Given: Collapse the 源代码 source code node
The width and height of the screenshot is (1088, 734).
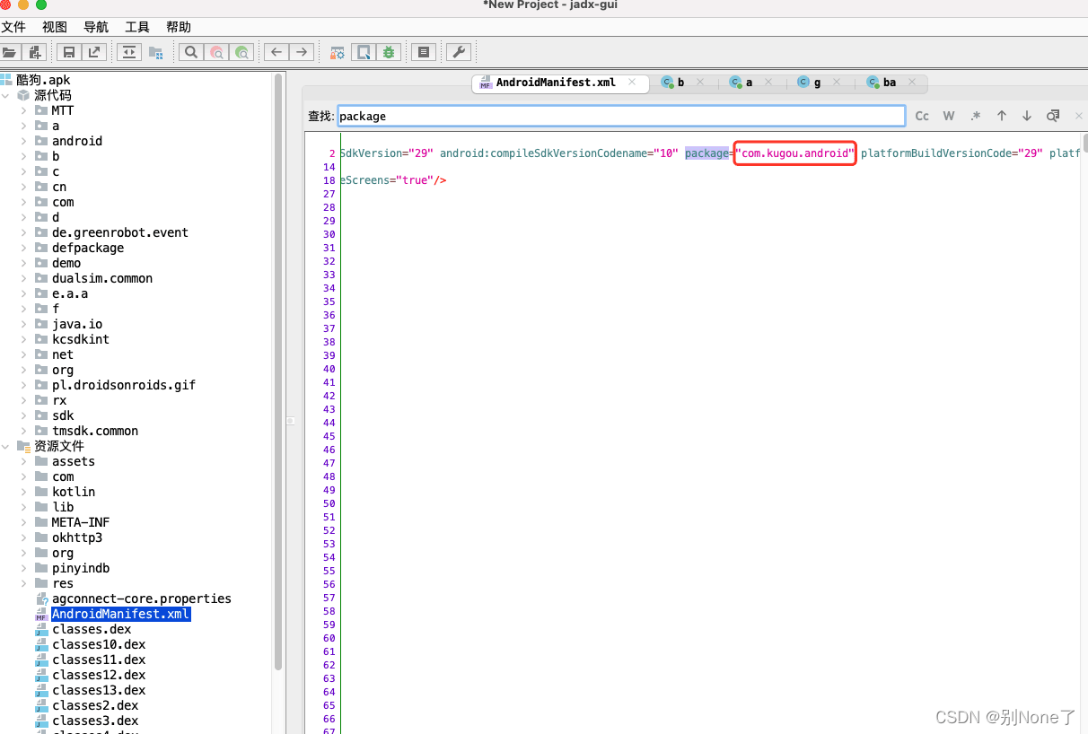Looking at the screenshot, I should coord(7,95).
